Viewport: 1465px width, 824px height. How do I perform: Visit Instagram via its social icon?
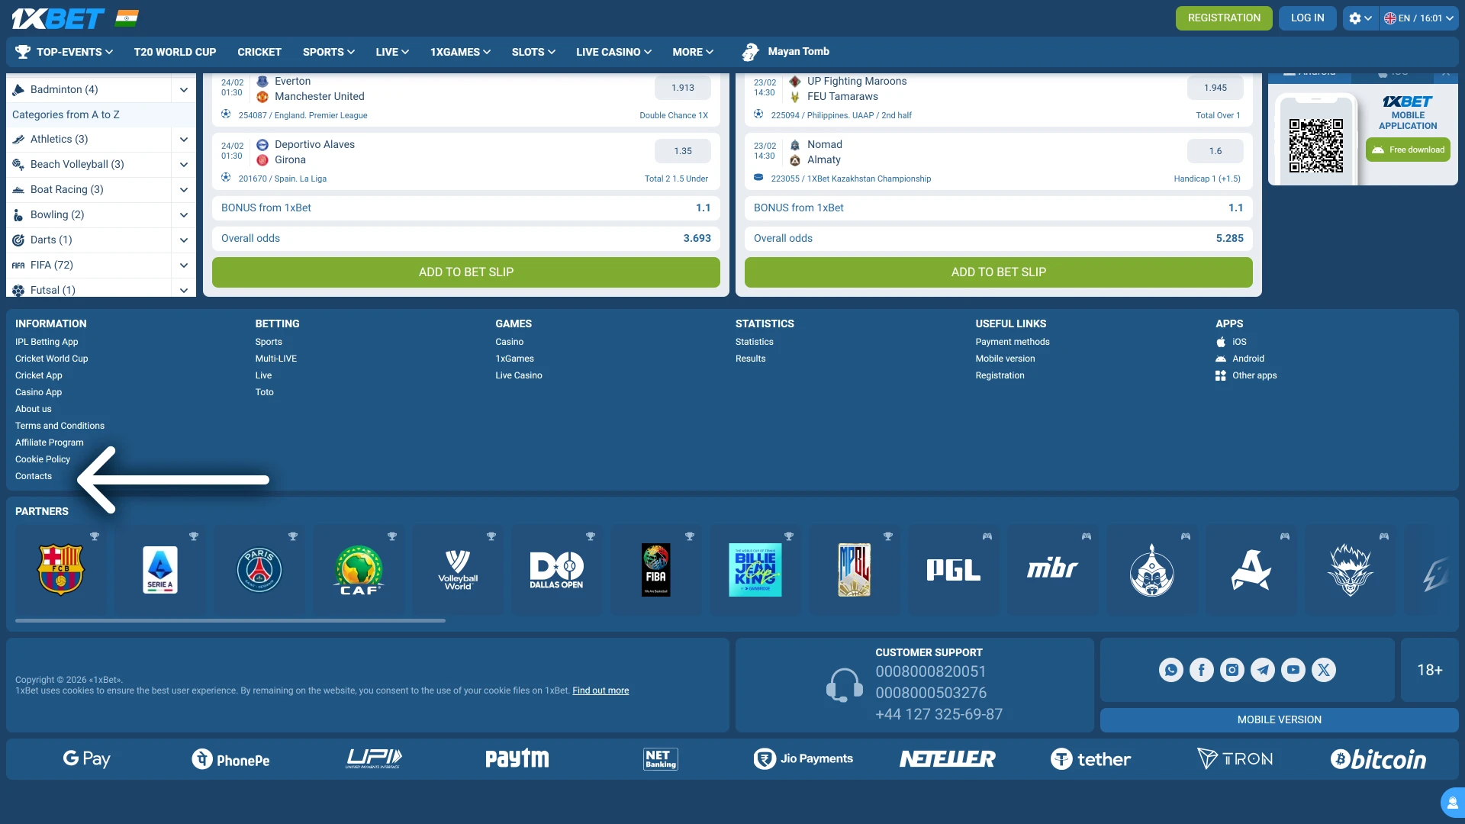1232,670
